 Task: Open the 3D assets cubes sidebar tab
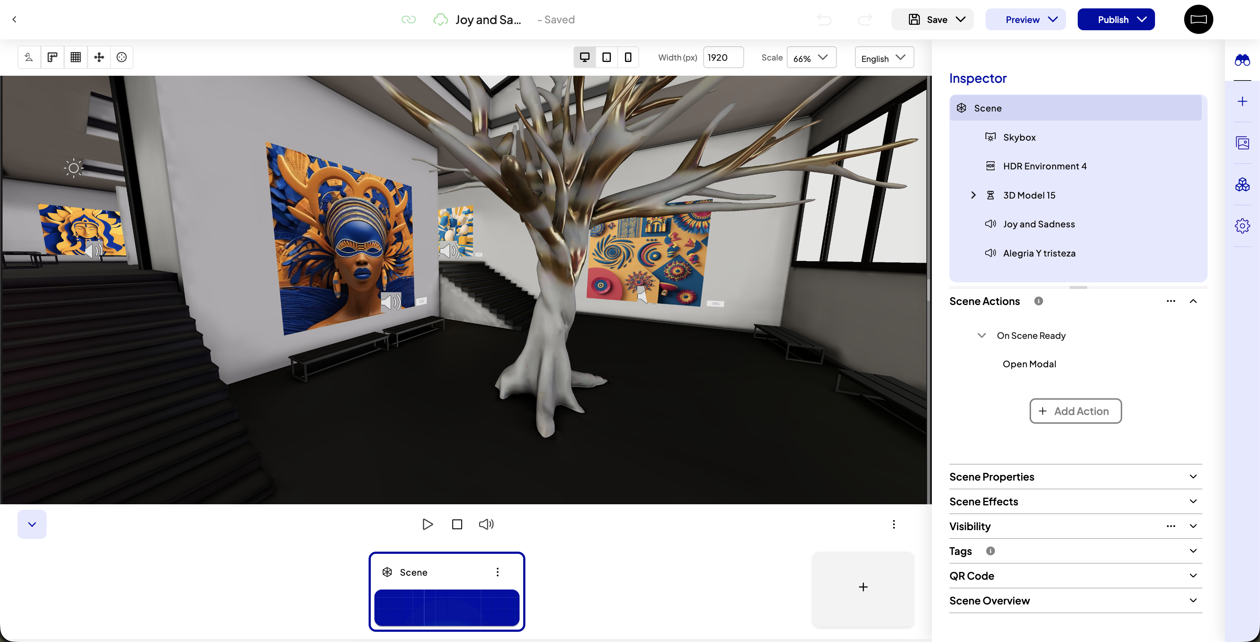pyautogui.click(x=1242, y=184)
